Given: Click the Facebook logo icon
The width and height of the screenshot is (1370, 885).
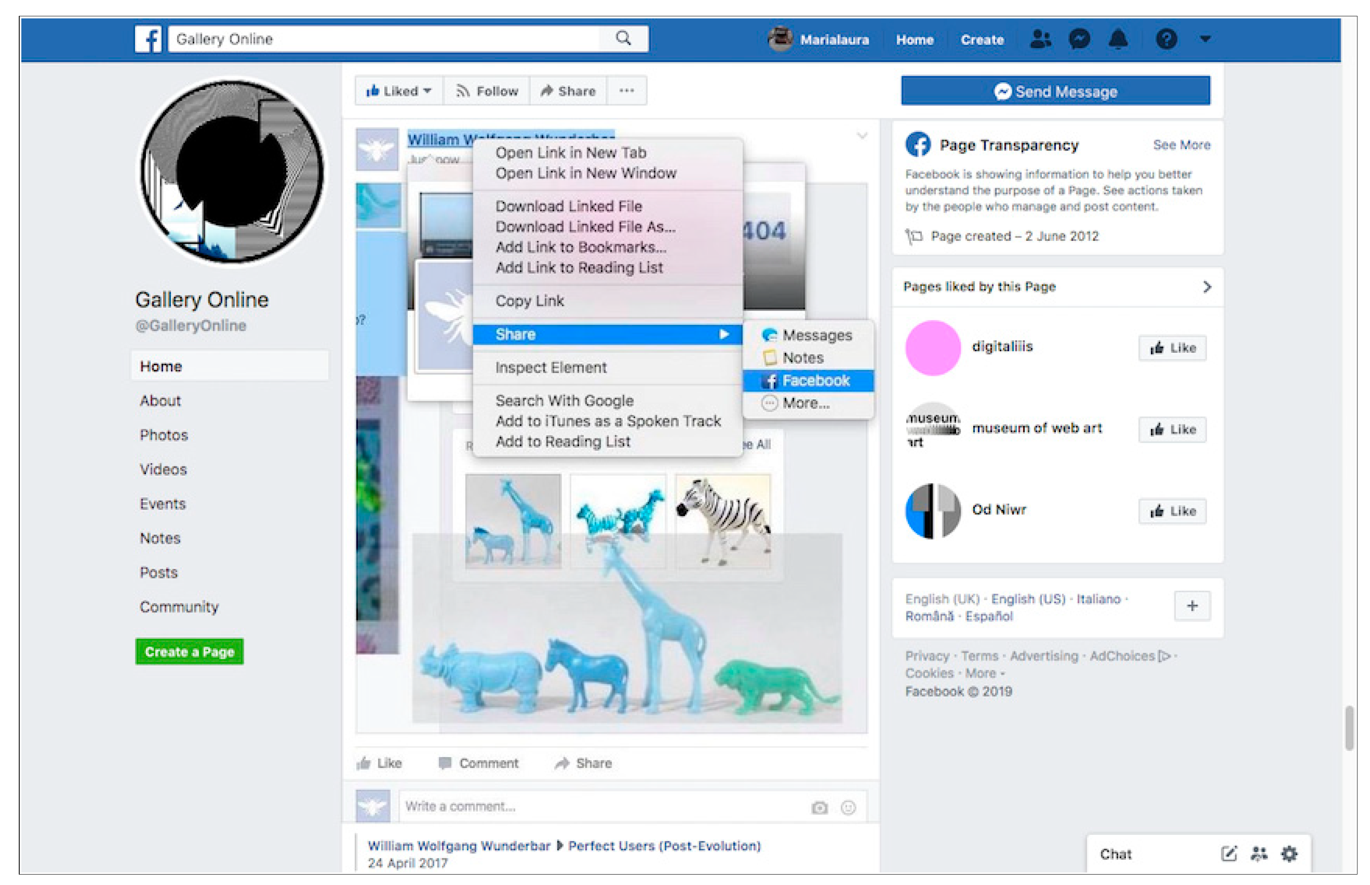Looking at the screenshot, I should click(x=148, y=39).
